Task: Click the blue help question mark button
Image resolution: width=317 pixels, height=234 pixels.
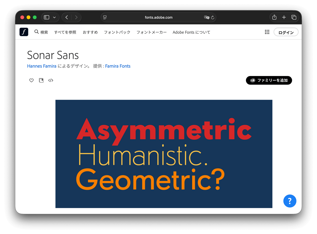Action: click(x=290, y=201)
